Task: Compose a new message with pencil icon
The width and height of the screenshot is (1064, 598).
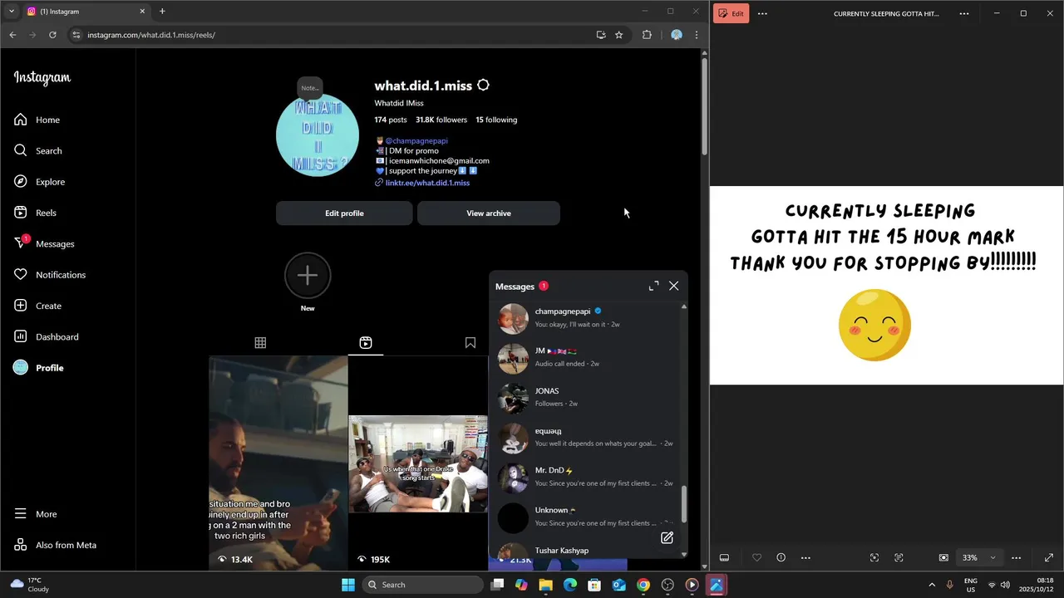Action: coord(667,537)
